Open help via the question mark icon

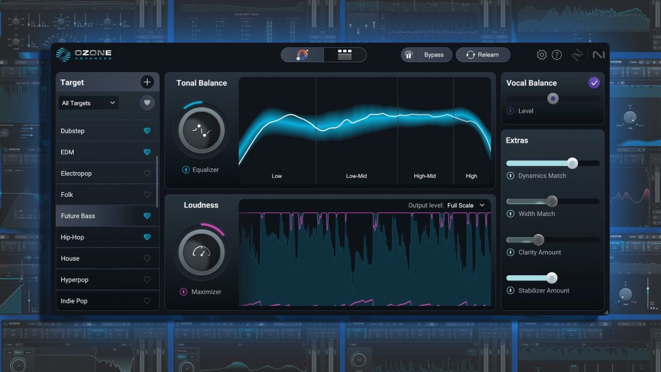tap(557, 54)
